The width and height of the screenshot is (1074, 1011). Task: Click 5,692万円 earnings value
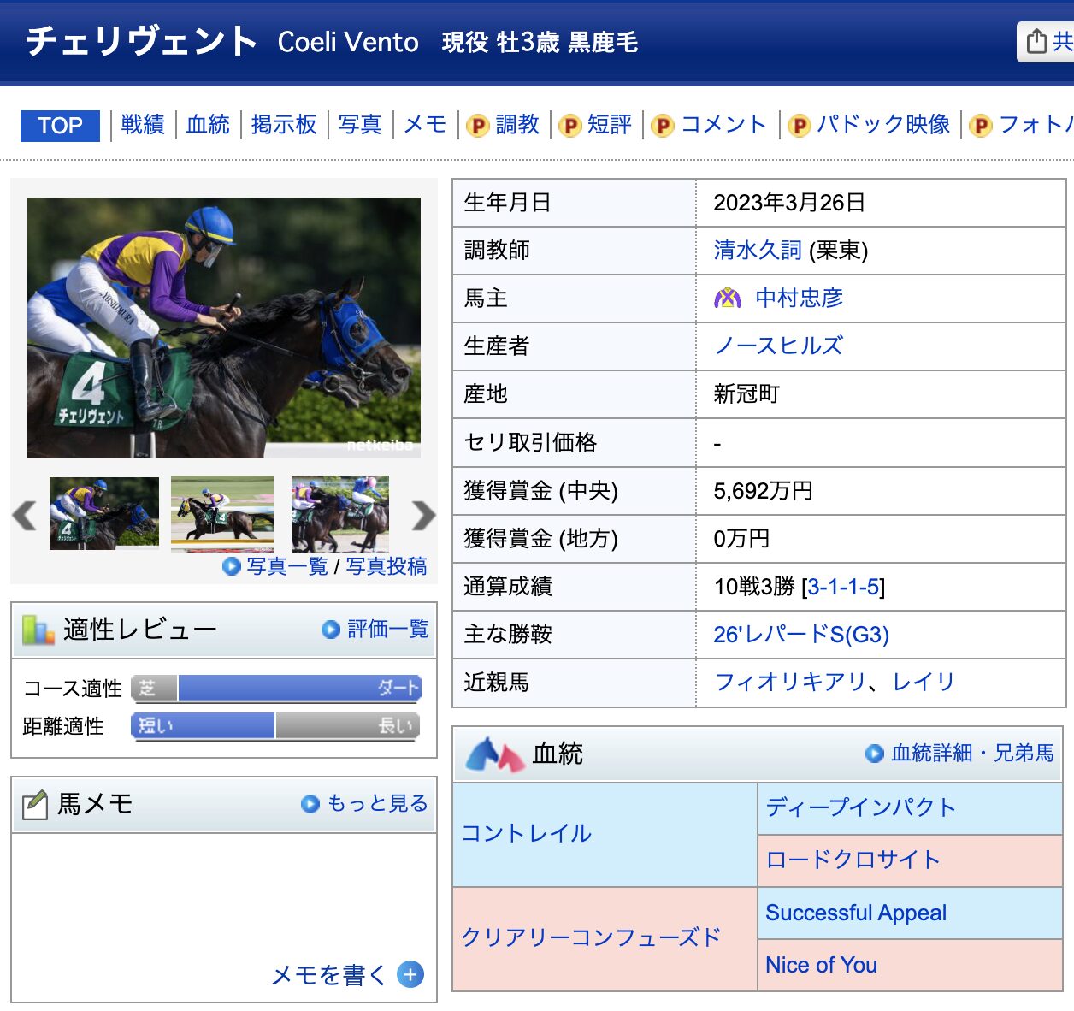[763, 491]
